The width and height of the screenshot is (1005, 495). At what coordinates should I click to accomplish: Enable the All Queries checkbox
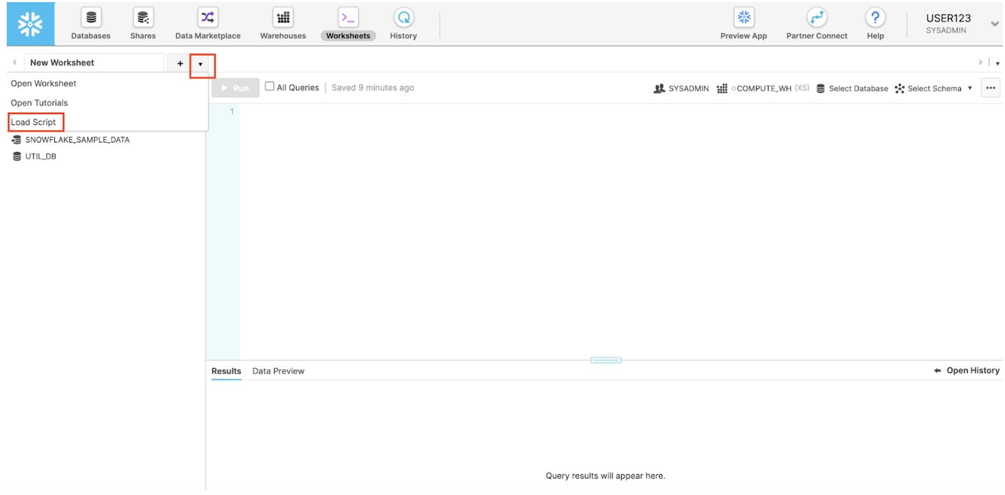pyautogui.click(x=270, y=86)
